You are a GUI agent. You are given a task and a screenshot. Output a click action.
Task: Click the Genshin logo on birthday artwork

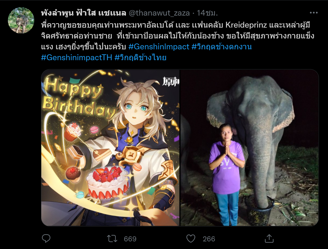[171, 82]
